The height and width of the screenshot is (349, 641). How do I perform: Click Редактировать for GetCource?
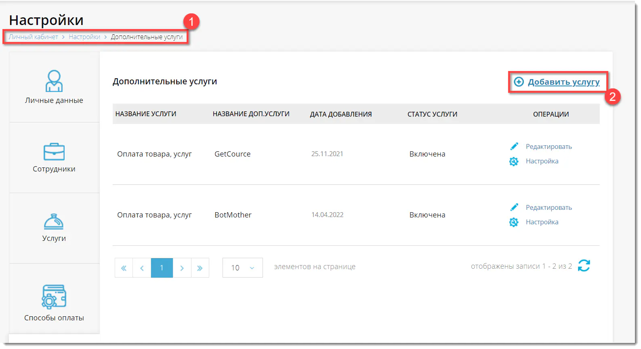coord(549,146)
